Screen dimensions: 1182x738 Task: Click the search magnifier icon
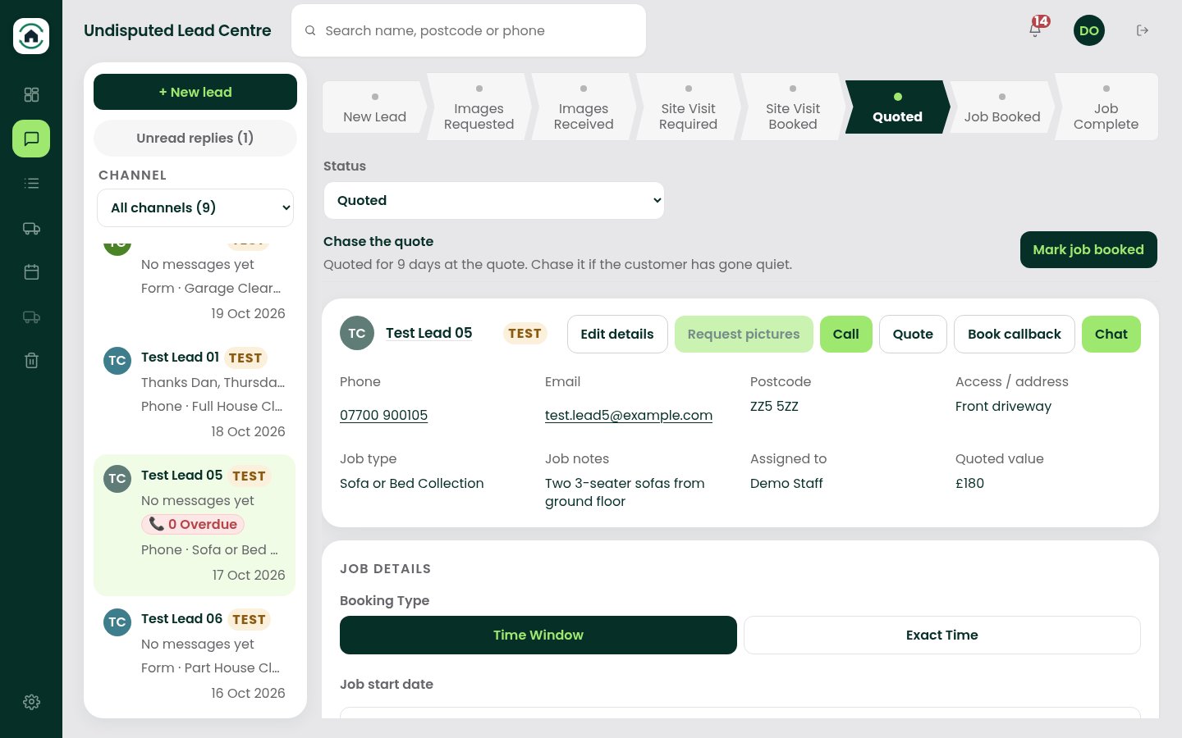pos(310,30)
